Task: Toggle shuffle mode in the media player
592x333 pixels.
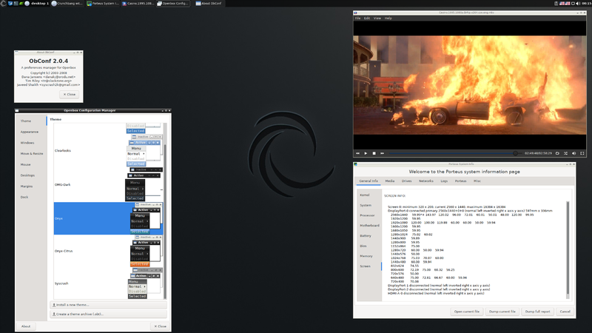Action: coord(565,153)
